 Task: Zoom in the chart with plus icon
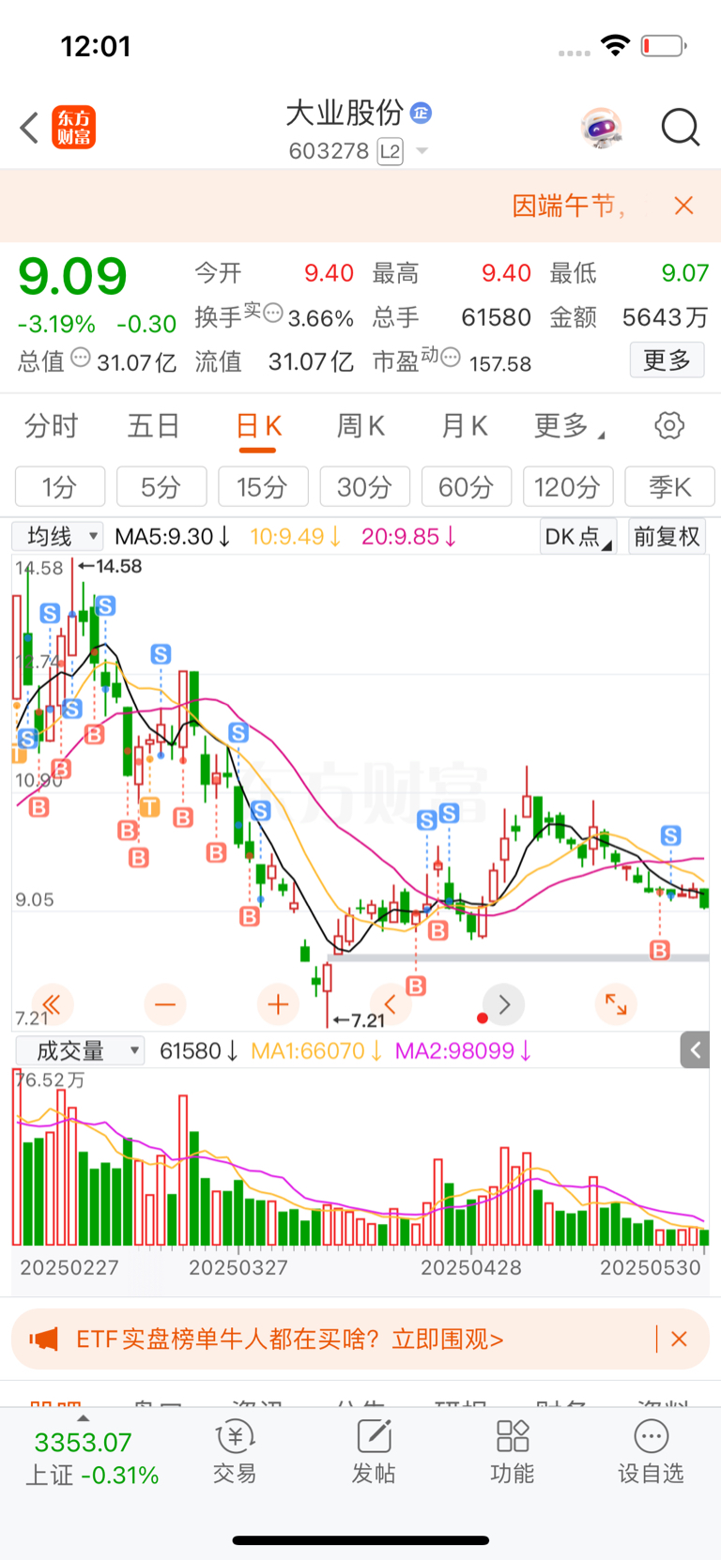pyautogui.click(x=278, y=1005)
